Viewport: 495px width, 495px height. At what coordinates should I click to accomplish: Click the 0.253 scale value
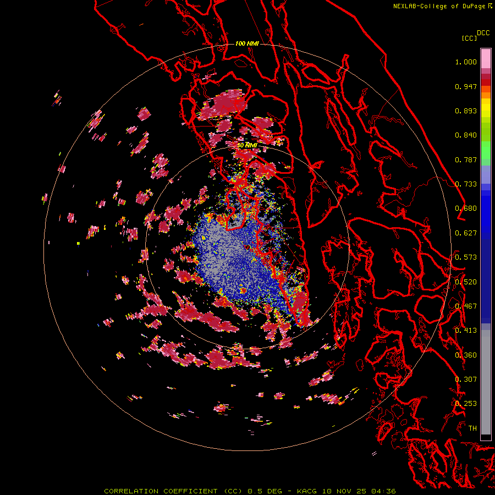[x=466, y=404]
